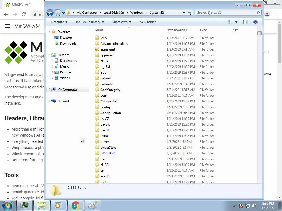Select Local Disk (C:) breadcrumb

tap(113, 13)
